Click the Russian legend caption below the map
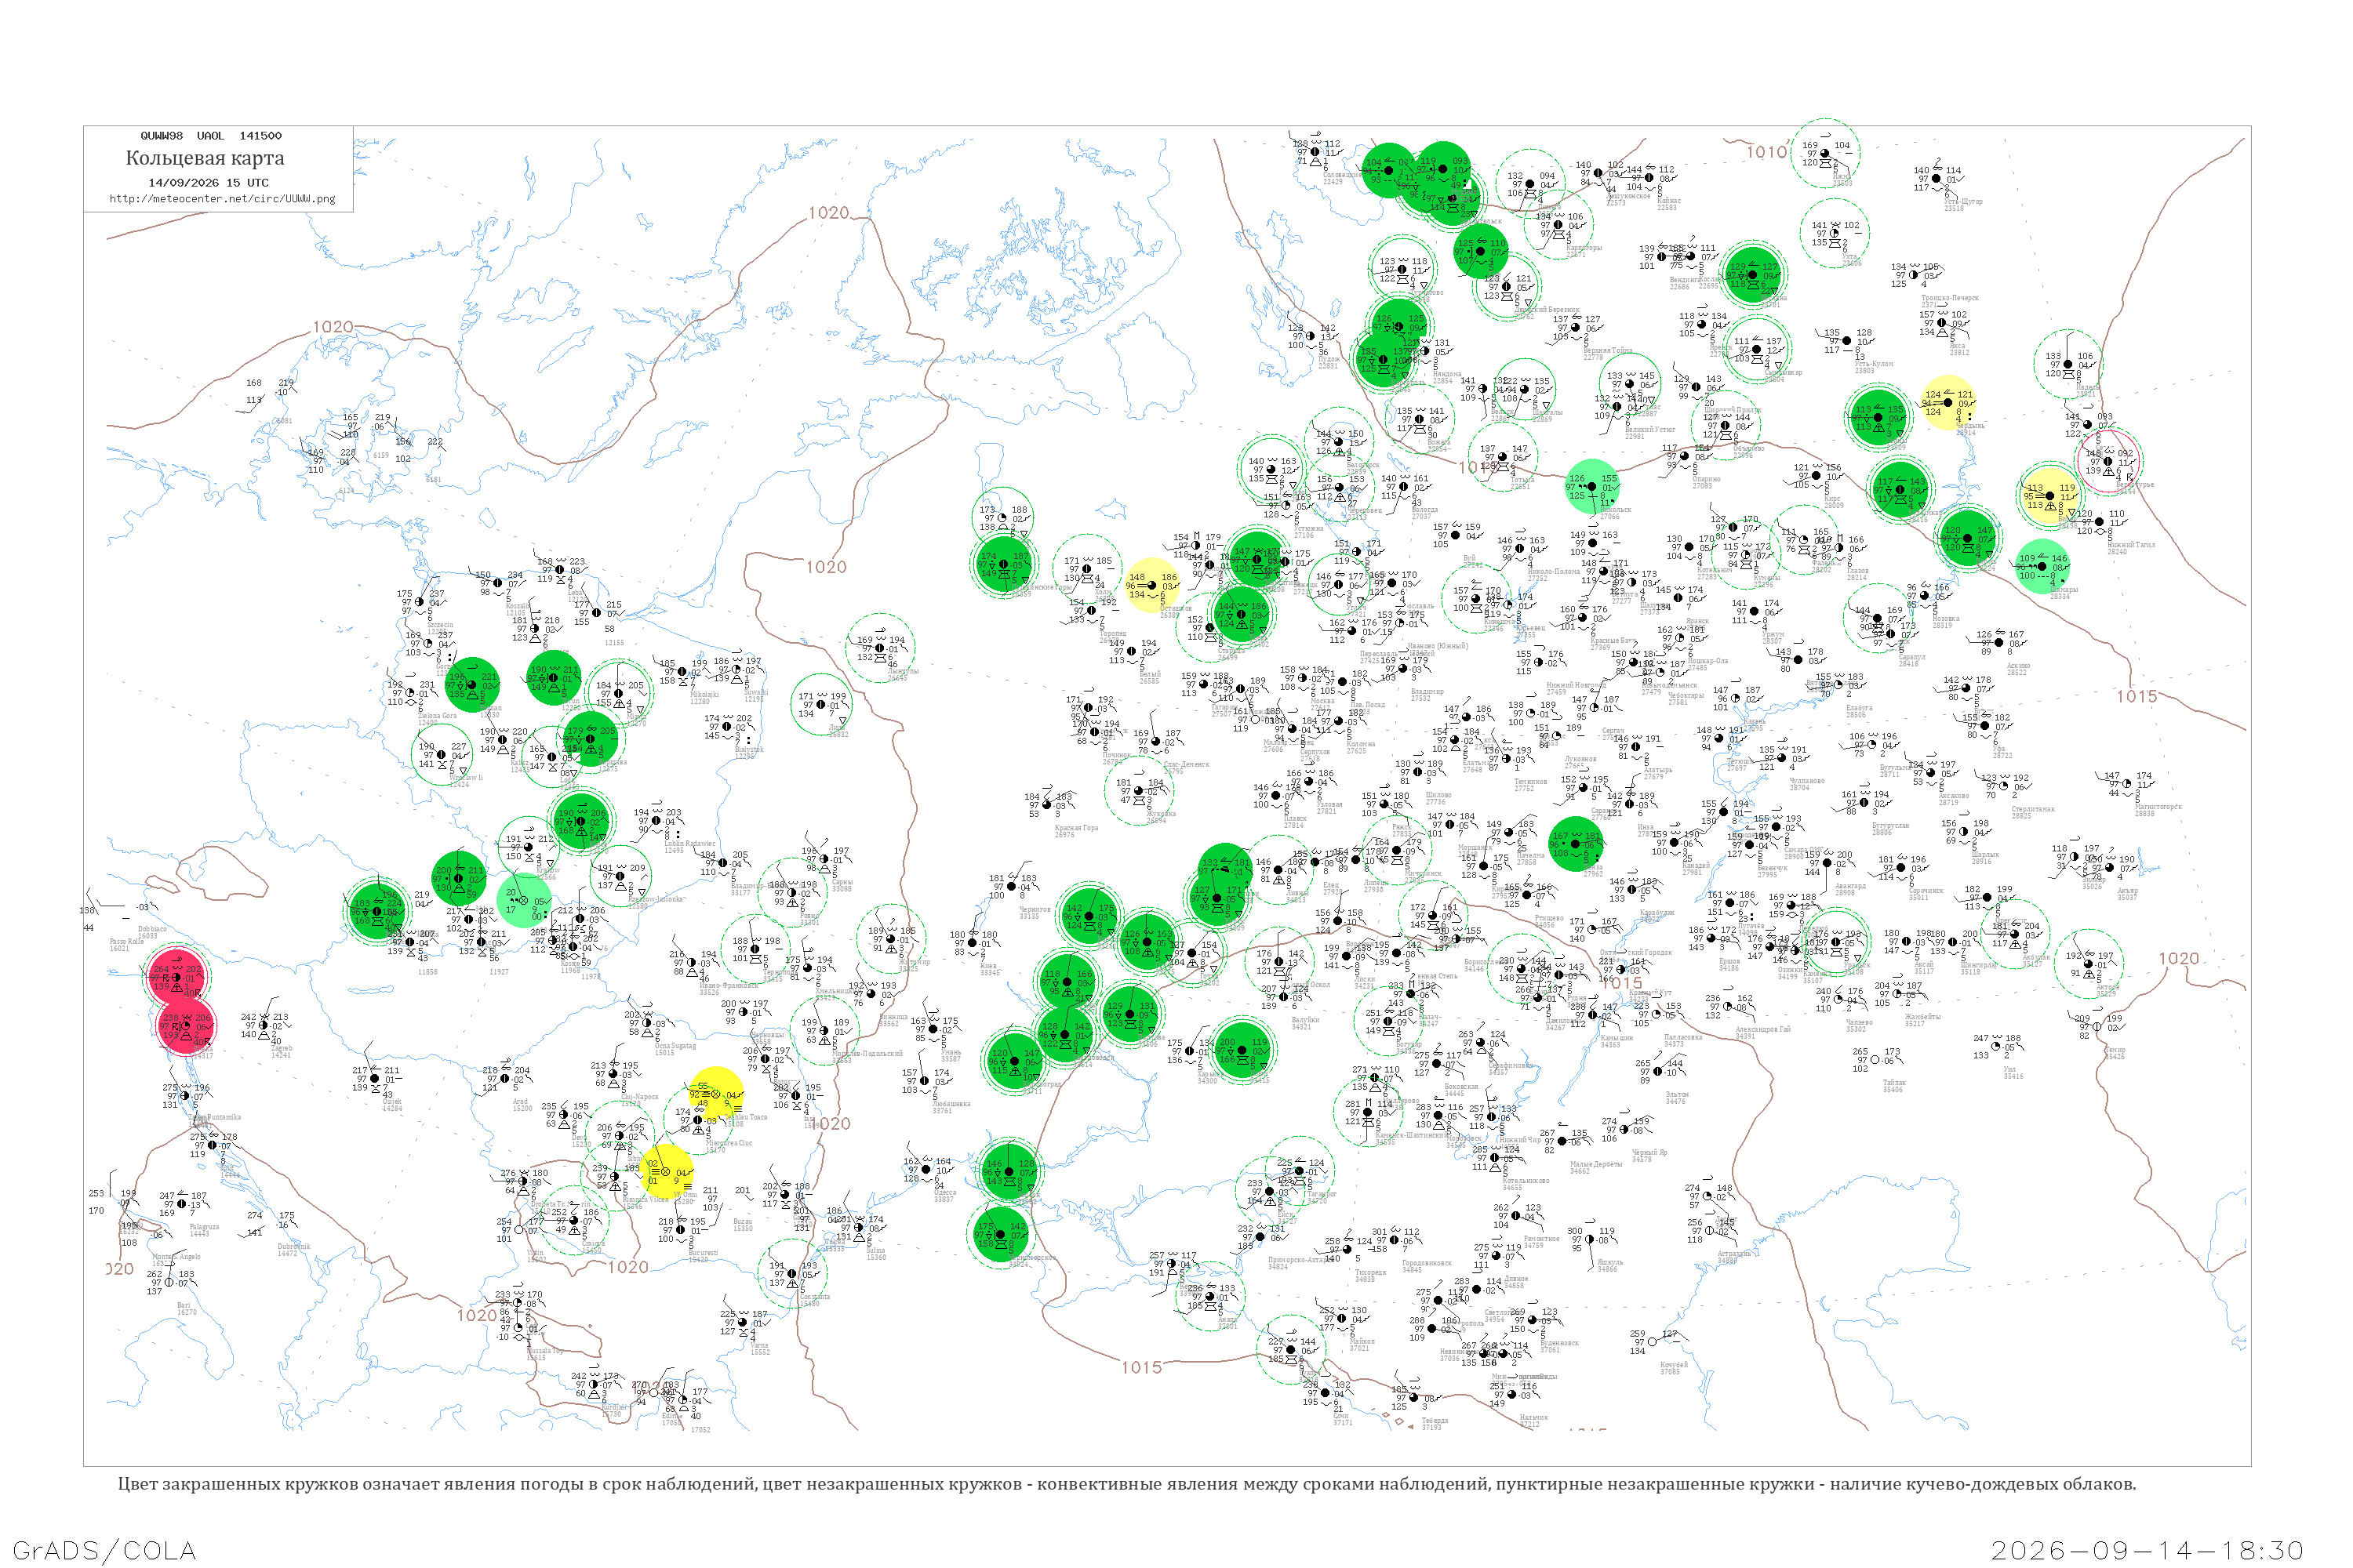 coord(1126,1484)
